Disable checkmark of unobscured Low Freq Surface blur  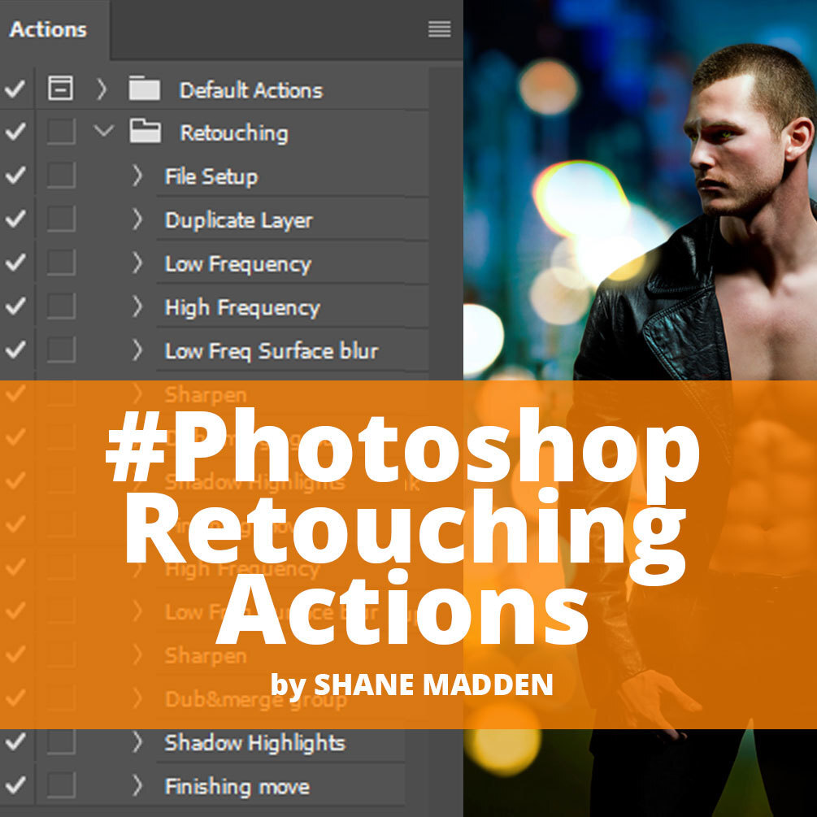15,349
